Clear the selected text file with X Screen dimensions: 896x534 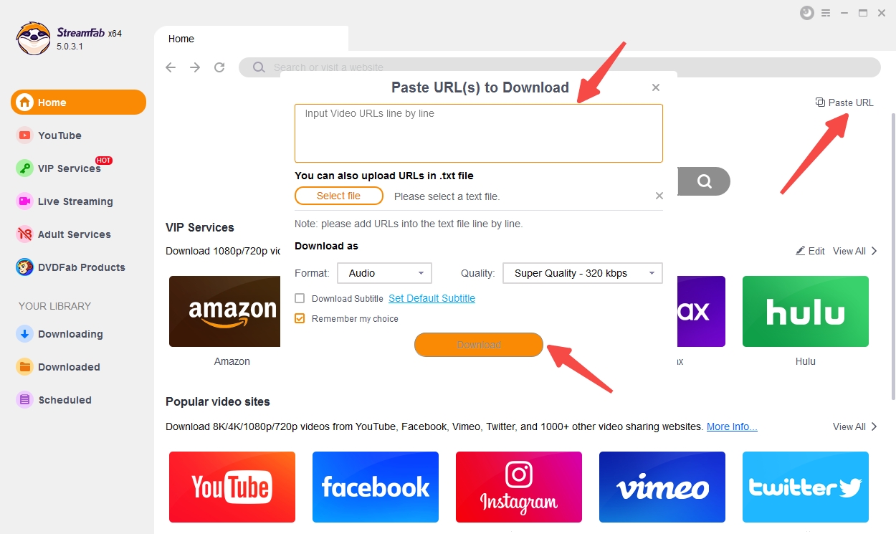coord(659,196)
